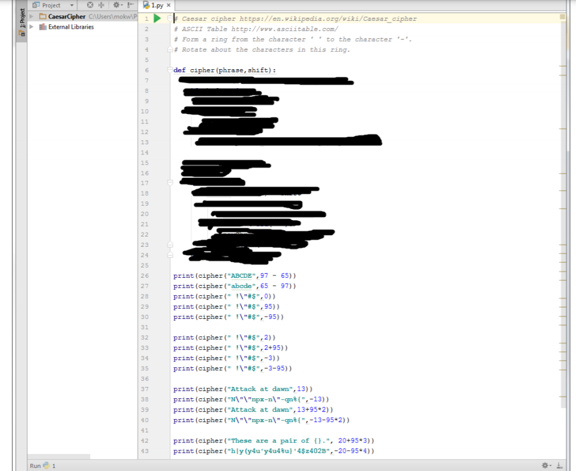Click the dock icon beside the status bar gear
The width and height of the screenshot is (576, 471).
point(559,464)
